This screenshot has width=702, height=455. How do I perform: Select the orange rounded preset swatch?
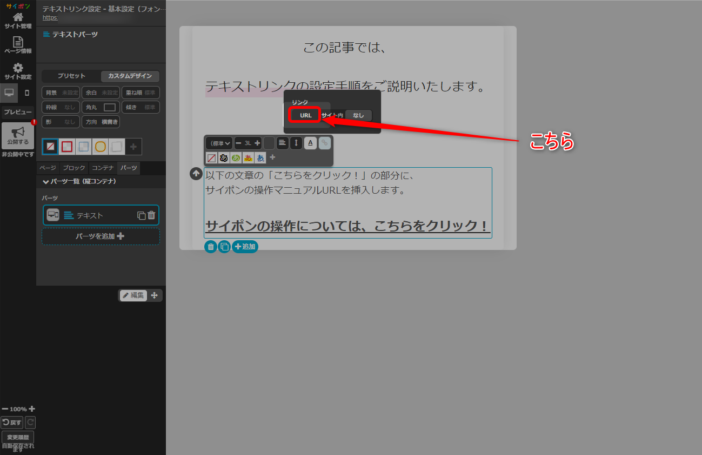[x=100, y=146]
